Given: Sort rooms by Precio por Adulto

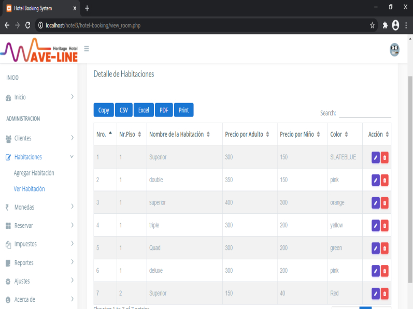Looking at the screenshot, I should point(247,135).
